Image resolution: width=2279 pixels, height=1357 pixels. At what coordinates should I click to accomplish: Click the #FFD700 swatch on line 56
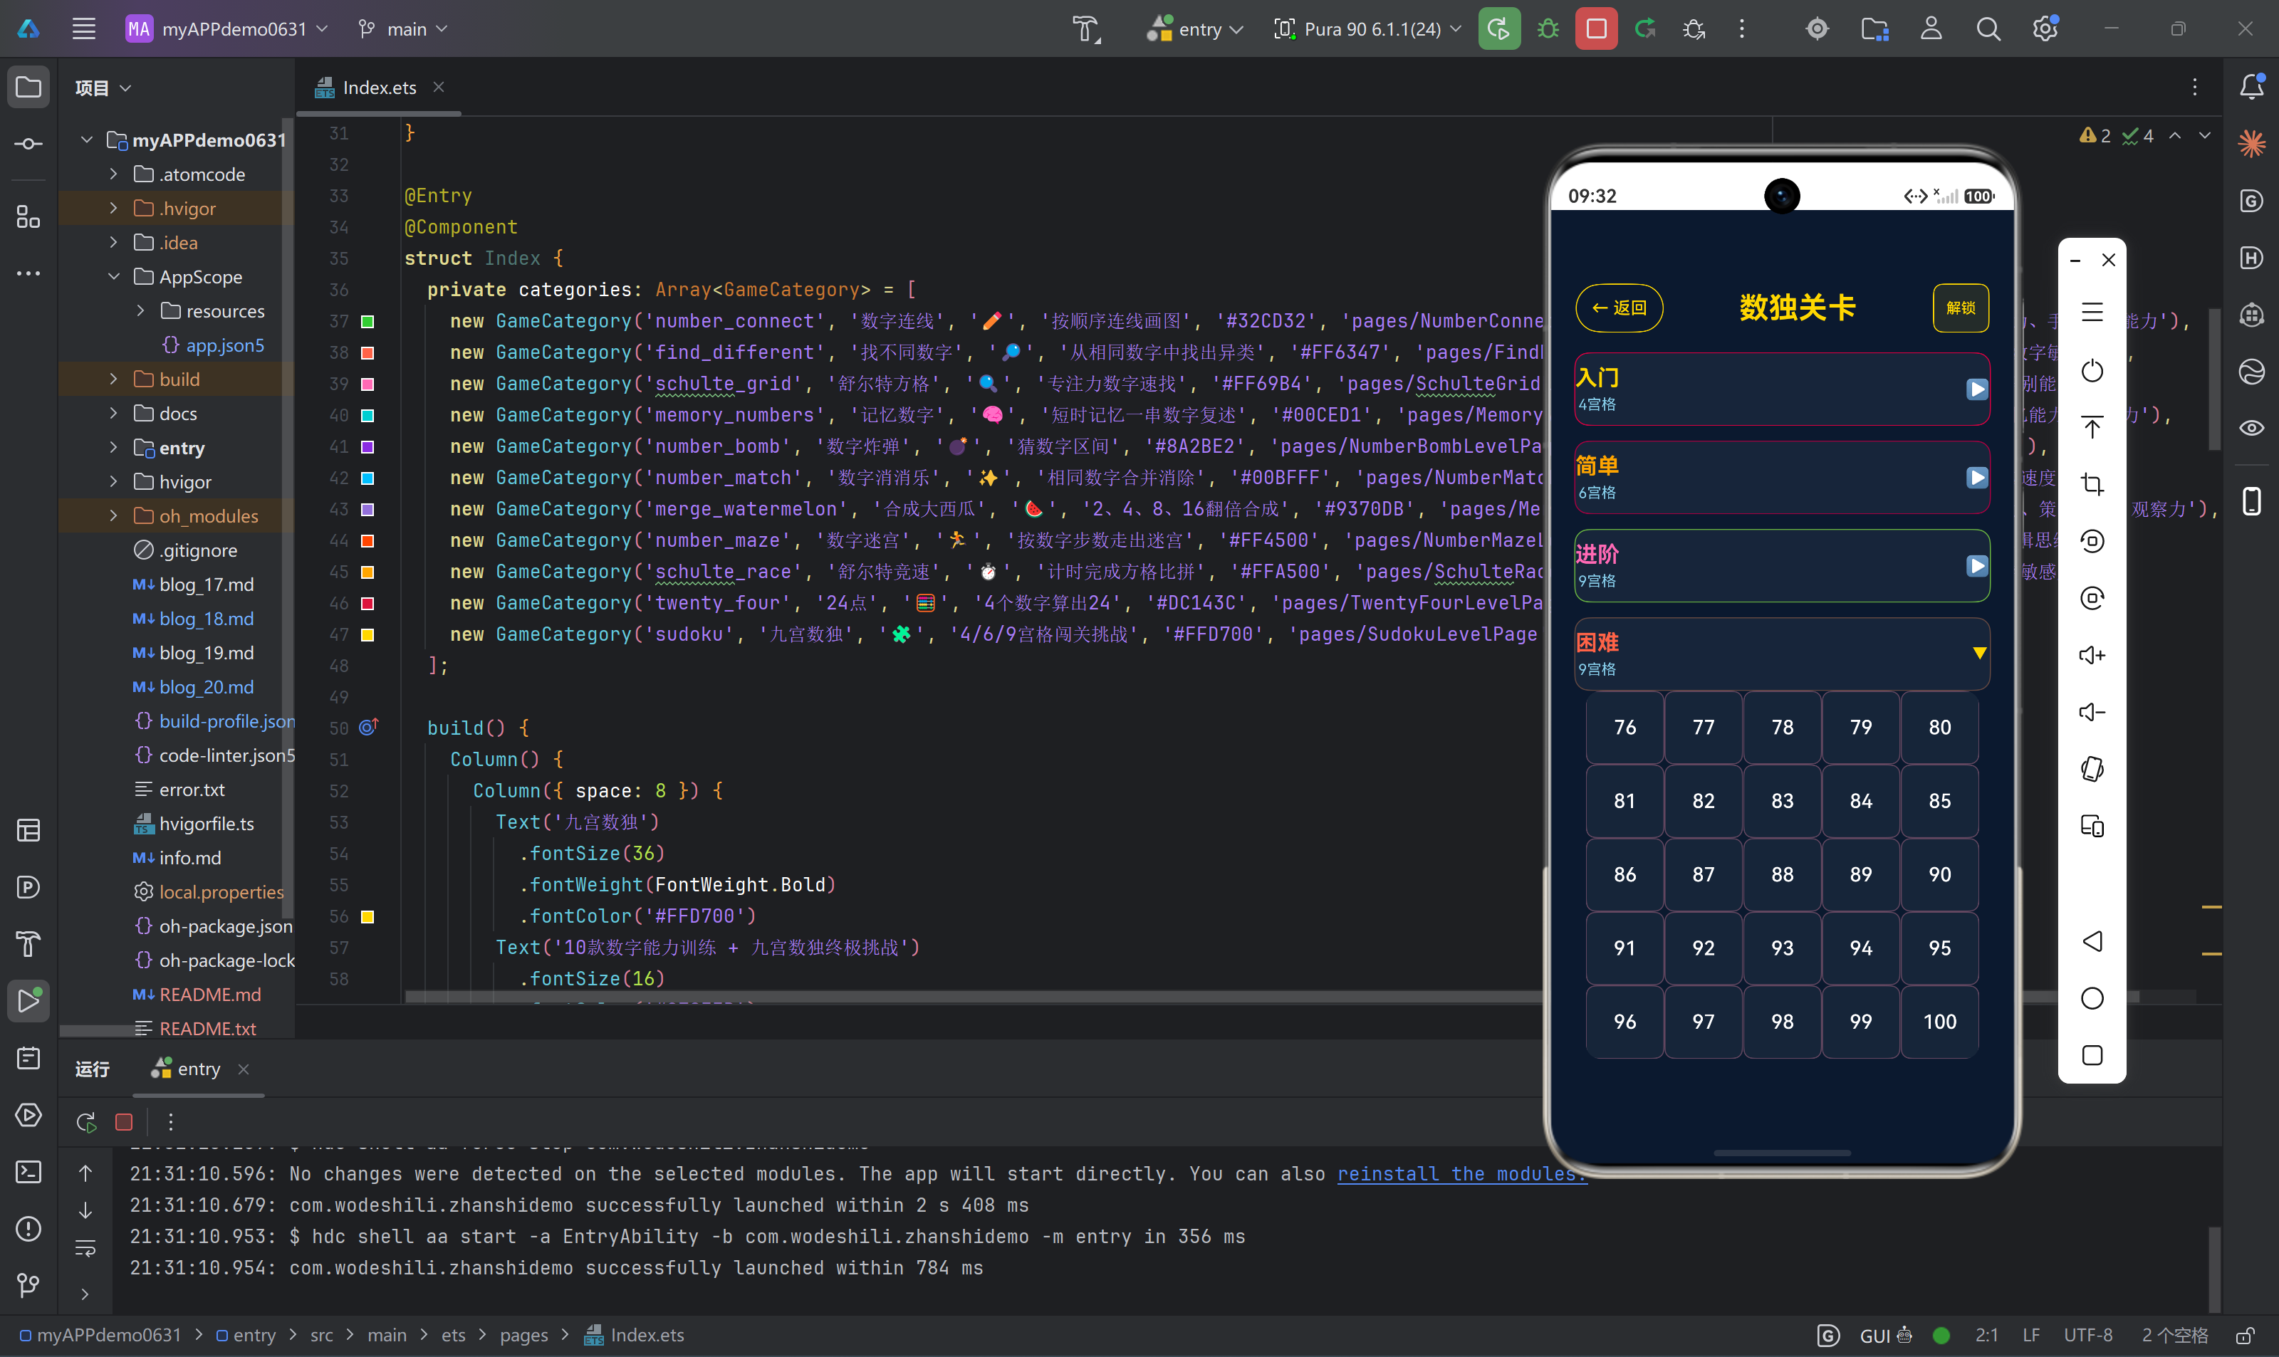(x=367, y=916)
